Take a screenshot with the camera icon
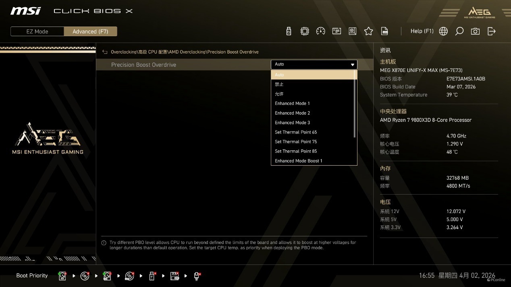The width and height of the screenshot is (511, 287). coord(475,31)
